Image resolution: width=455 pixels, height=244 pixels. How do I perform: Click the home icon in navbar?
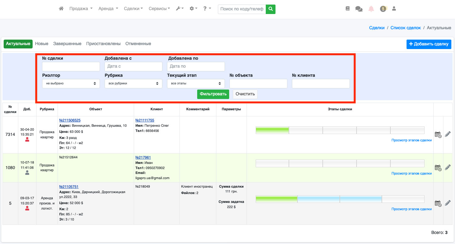coord(61,9)
